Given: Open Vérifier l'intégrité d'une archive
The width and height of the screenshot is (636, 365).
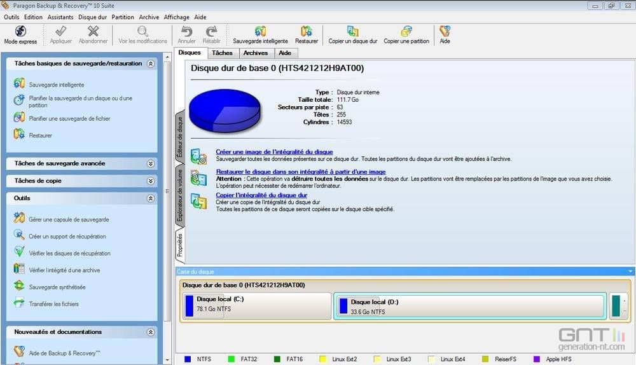Looking at the screenshot, I should [x=64, y=270].
